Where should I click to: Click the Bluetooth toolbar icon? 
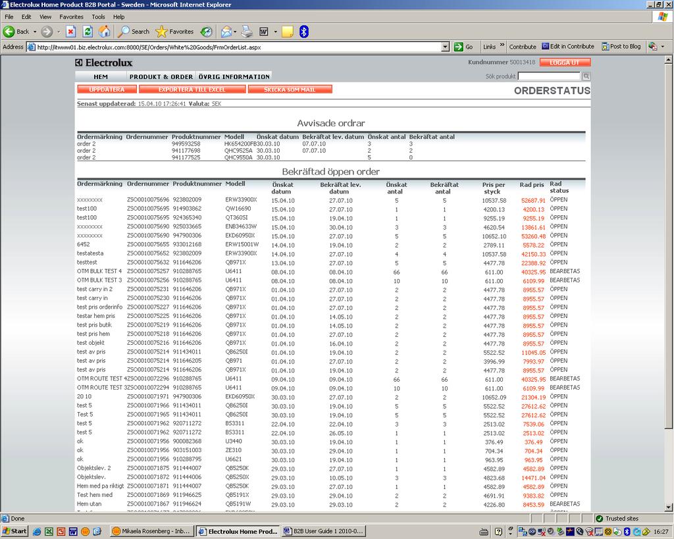(304, 32)
